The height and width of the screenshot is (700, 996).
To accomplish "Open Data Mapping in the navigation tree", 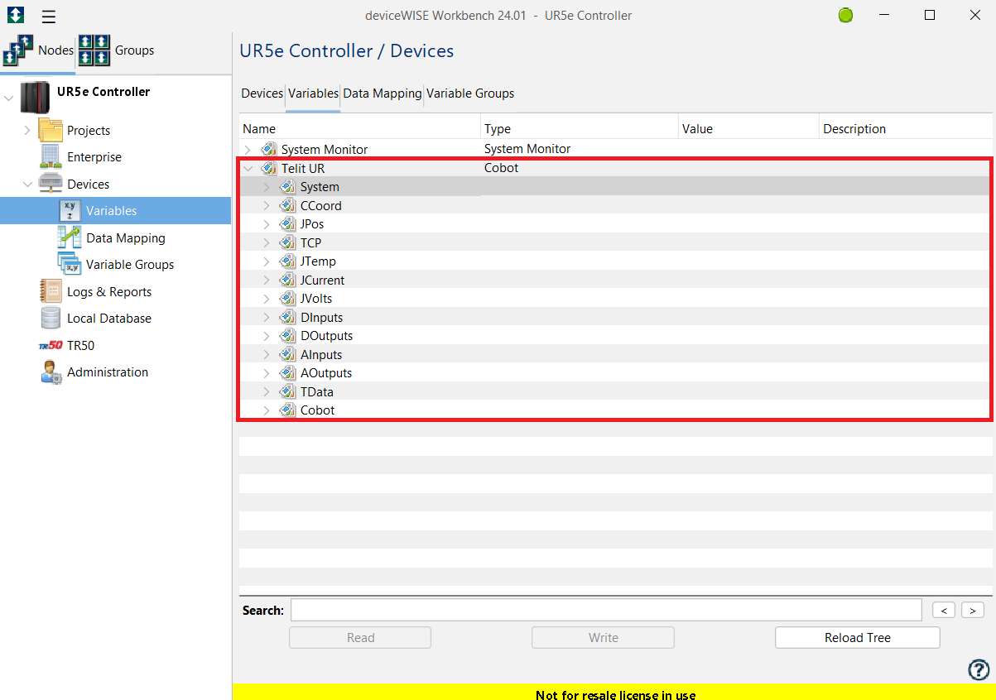I will pos(126,238).
